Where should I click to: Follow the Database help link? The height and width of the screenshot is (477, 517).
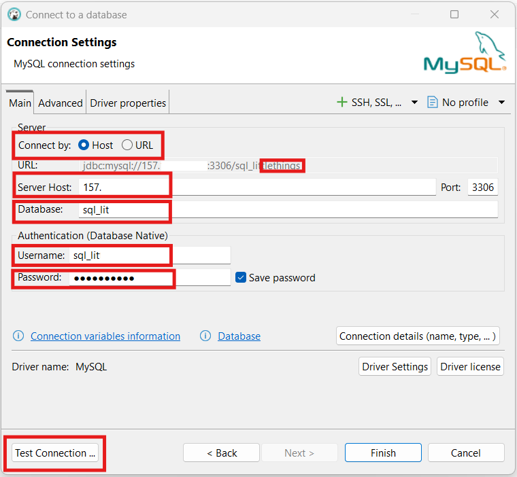pos(239,336)
